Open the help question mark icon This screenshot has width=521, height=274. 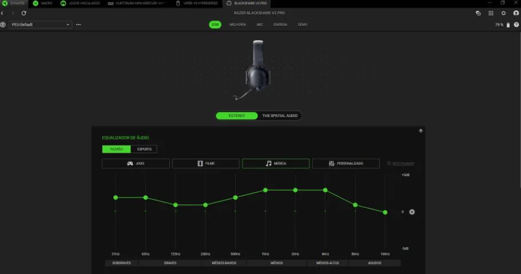coord(516,25)
